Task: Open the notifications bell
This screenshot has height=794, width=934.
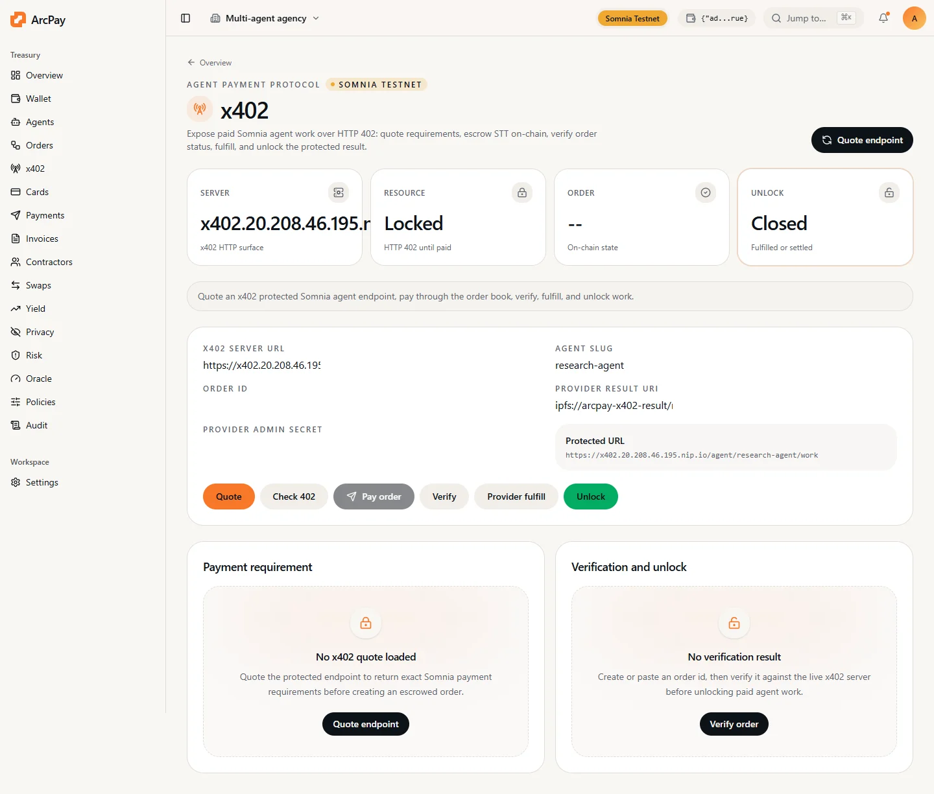Action: [x=883, y=18]
